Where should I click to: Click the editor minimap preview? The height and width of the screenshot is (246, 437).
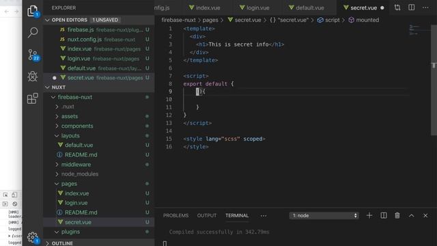click(x=414, y=30)
